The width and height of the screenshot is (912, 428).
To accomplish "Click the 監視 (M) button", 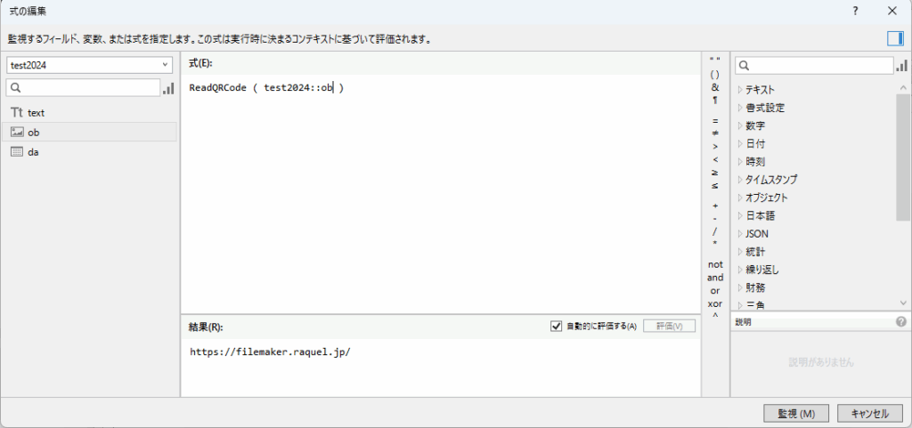I will 796,413.
